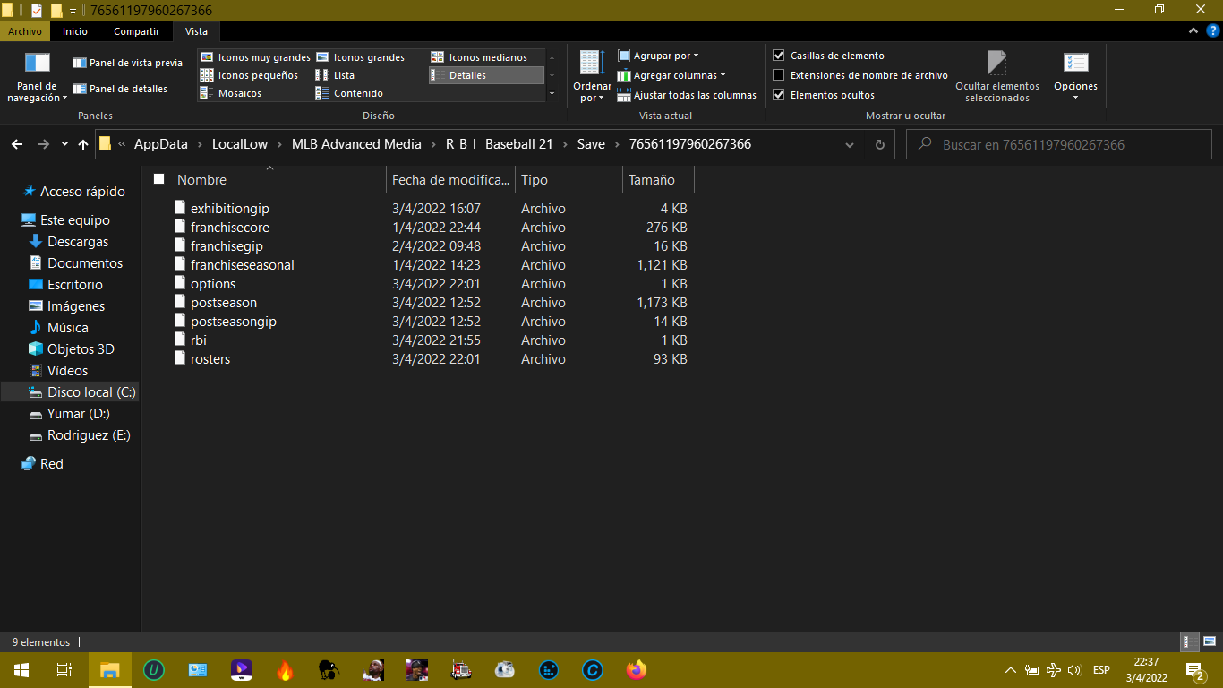The height and width of the screenshot is (688, 1223).
Task: Select Iconos pequeños layout
Action: pyautogui.click(x=249, y=75)
